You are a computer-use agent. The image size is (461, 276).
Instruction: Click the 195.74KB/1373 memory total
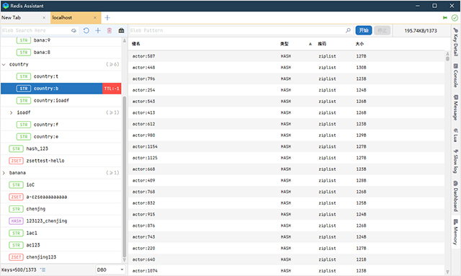click(x=421, y=30)
